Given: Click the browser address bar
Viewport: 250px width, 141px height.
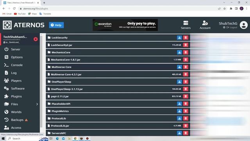Looking at the screenshot, I should [x=118, y=9].
